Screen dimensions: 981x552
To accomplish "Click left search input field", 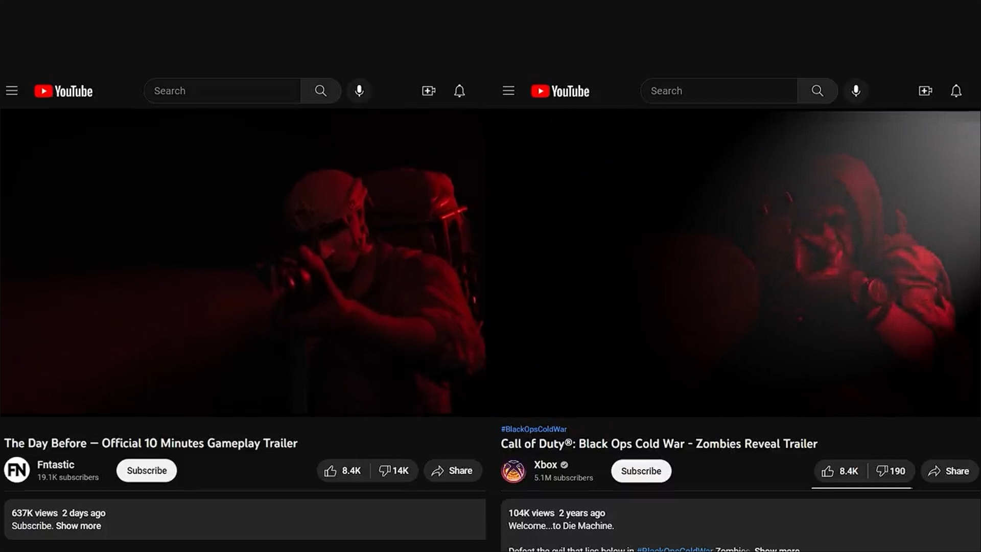I will 222,90.
